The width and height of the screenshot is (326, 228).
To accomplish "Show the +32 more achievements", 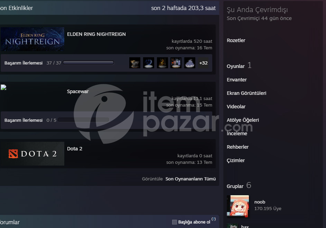I will pyautogui.click(x=203, y=63).
